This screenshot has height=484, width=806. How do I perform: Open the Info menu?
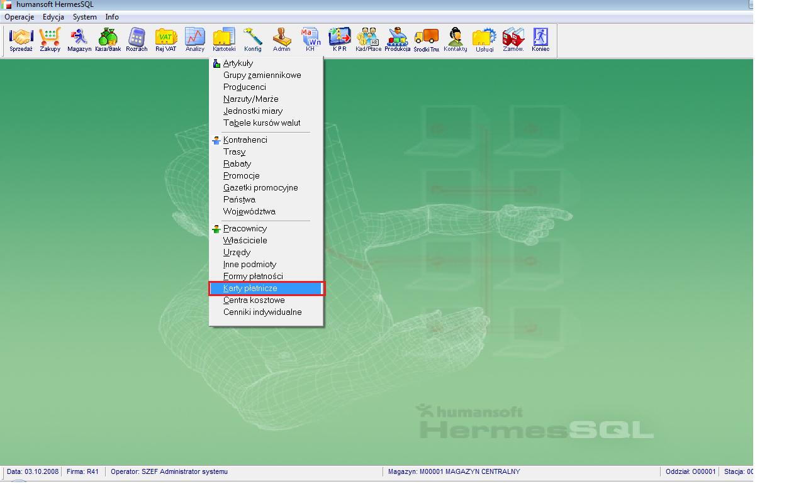click(x=112, y=17)
